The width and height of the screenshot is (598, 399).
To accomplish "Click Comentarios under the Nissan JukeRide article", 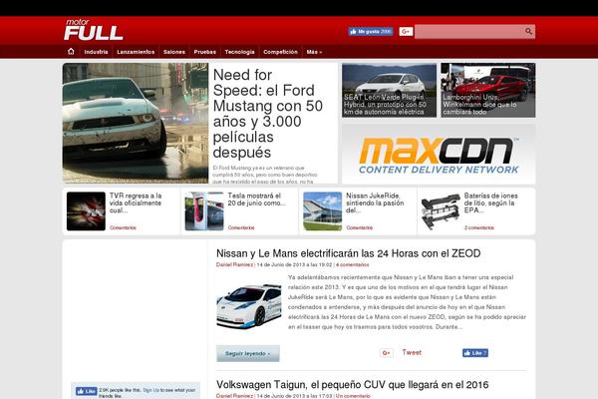I will coord(359,227).
